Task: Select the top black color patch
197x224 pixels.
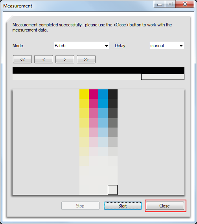Action: click(113, 94)
